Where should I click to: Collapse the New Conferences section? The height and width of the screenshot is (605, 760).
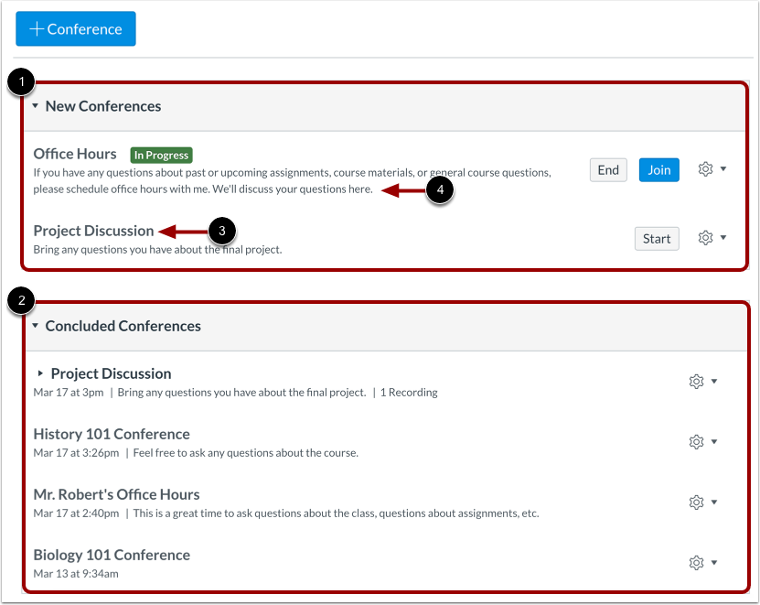pos(35,106)
